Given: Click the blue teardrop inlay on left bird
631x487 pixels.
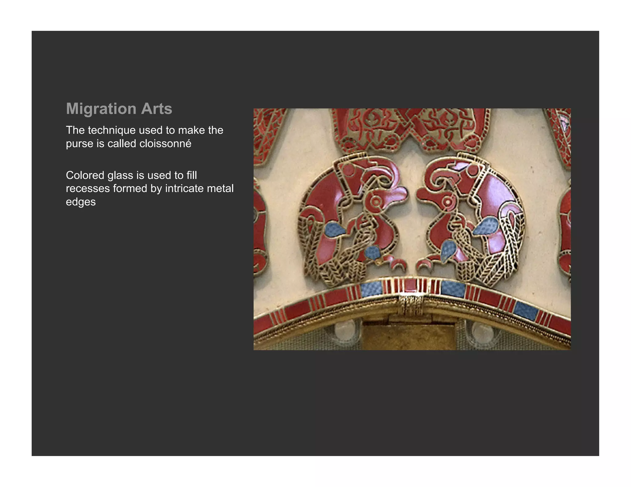Looking at the screenshot, I should pyautogui.click(x=335, y=230).
